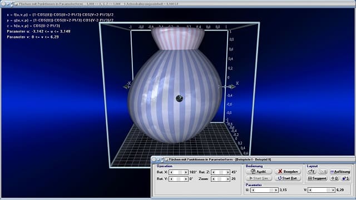
Task: Click the dark center point on the surface
Action: pos(179,98)
